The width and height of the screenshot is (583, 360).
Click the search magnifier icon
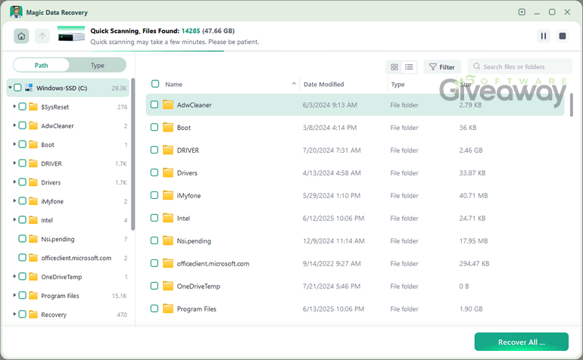point(476,67)
